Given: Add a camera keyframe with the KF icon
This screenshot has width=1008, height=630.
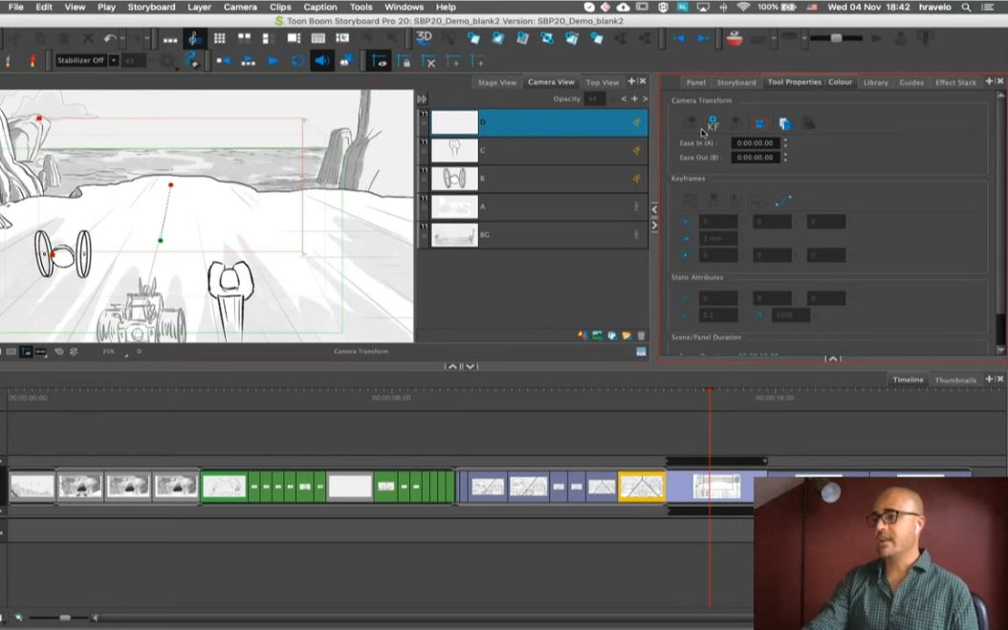Looking at the screenshot, I should click(x=712, y=123).
